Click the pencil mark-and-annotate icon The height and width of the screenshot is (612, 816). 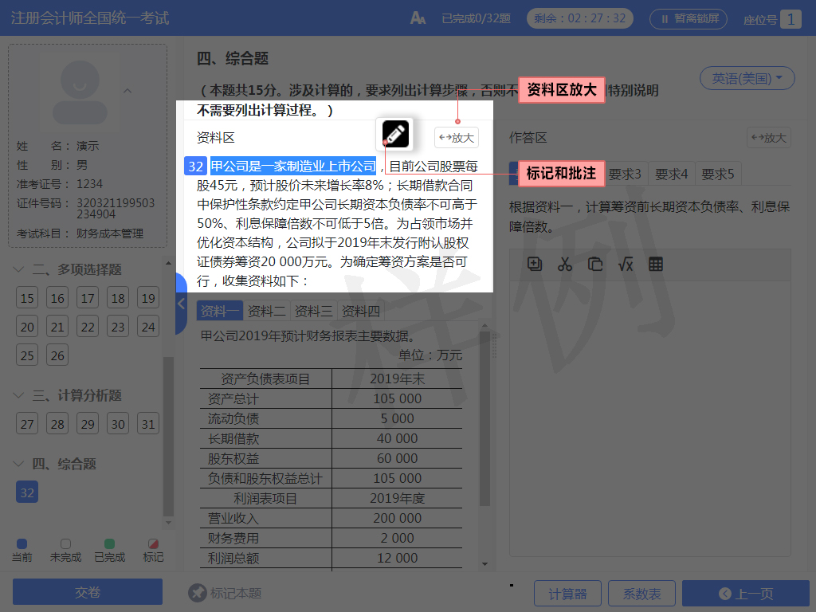click(x=395, y=133)
